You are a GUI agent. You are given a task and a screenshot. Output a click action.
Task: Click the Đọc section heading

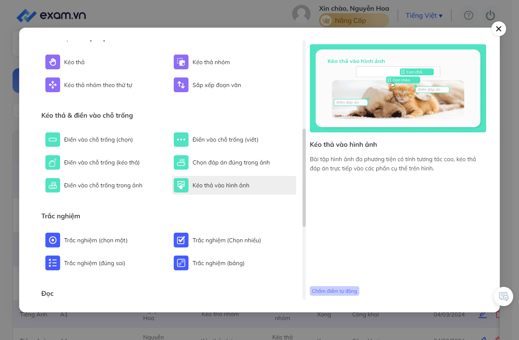click(48, 294)
